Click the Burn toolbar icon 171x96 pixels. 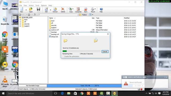click(86, 10)
